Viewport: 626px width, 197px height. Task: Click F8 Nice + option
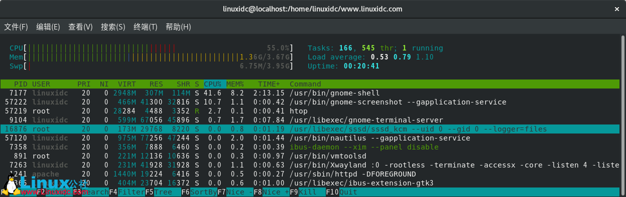click(x=272, y=192)
